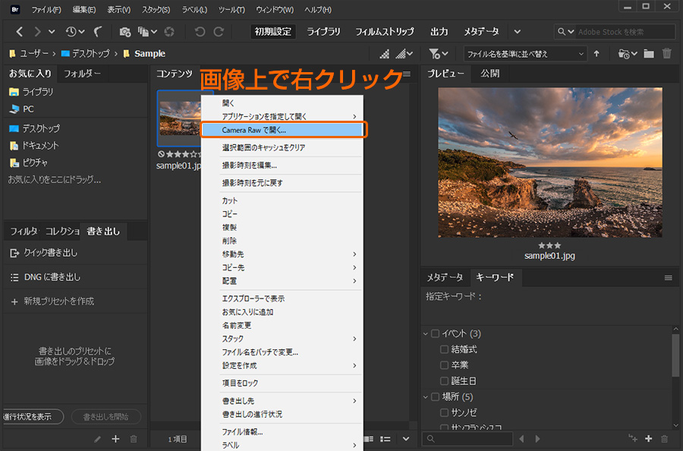Select Camera Raw で開く... in context menu
This screenshot has width=683, height=451.
click(x=282, y=130)
